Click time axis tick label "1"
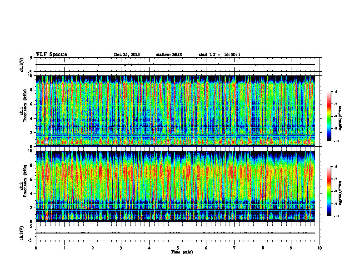 pos(64,248)
